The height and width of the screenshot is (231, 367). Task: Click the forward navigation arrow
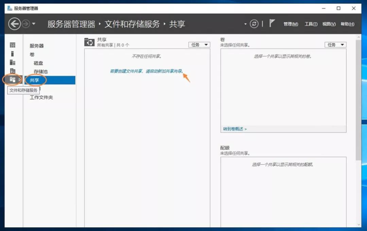pyautogui.click(x=26, y=24)
